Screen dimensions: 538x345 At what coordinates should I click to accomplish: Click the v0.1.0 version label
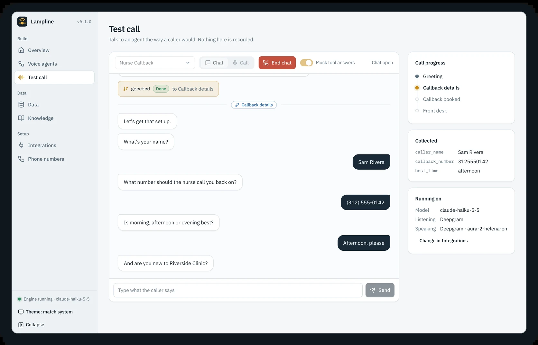pos(84,22)
